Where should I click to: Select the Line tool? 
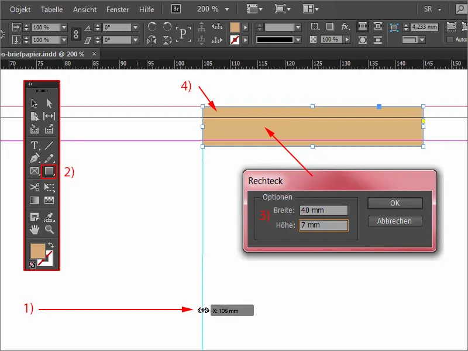49,145
